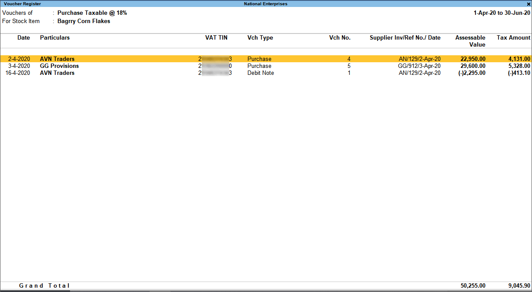
Task: Open the AVN Traders Debit Note entry
Action: (266, 73)
